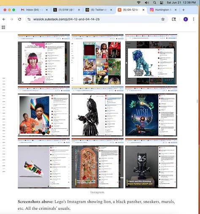
Task: Switch to the (5) Twitter tab
Action: point(98,10)
